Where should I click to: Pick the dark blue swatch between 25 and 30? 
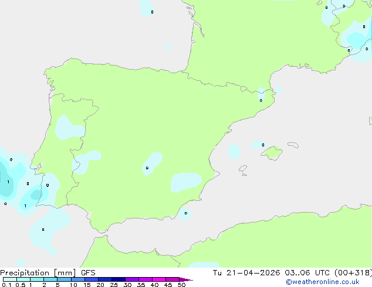(119, 279)
